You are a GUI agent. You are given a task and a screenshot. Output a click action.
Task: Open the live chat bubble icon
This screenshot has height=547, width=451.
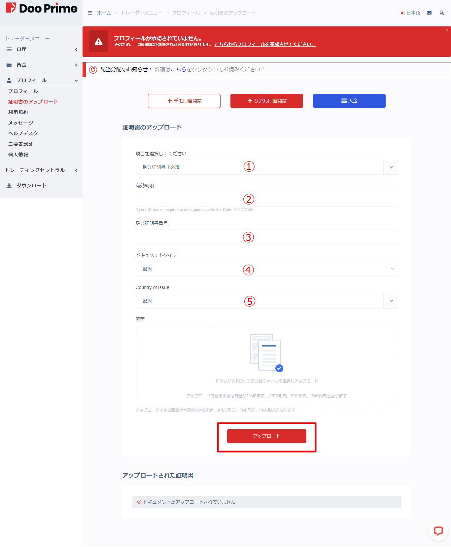tap(438, 531)
